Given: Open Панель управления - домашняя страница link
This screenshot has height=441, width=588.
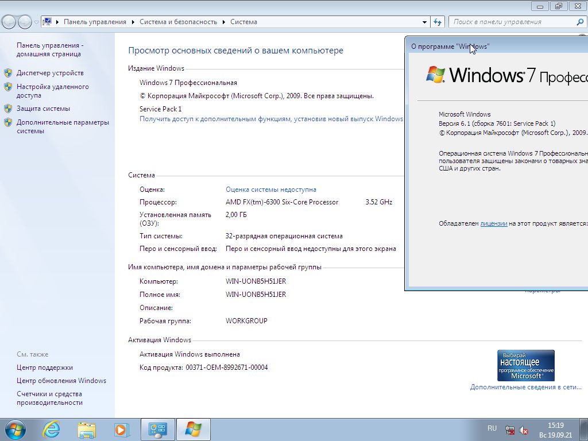Looking at the screenshot, I should [50, 49].
